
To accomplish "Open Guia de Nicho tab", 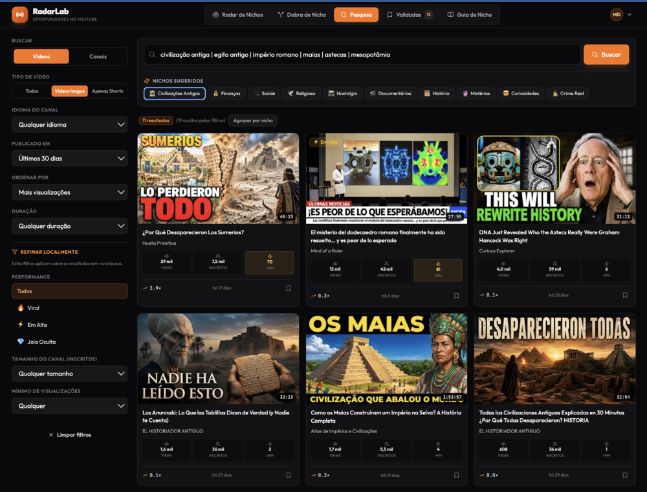I will pos(470,14).
